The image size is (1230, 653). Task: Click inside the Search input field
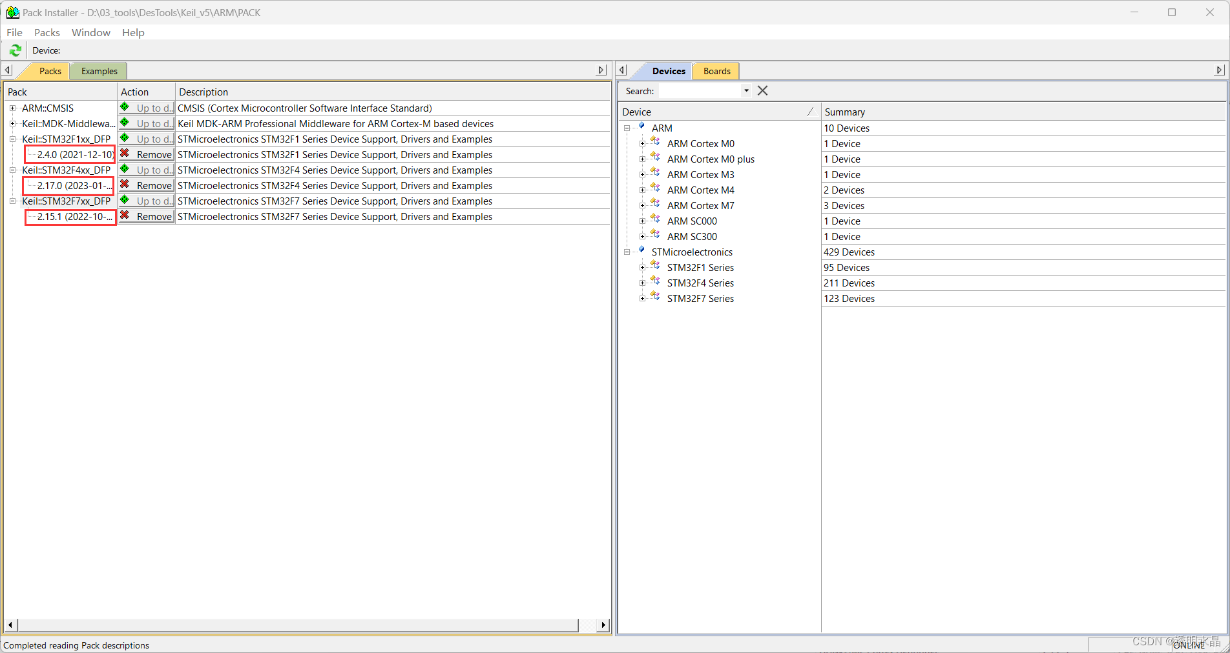[x=701, y=90]
